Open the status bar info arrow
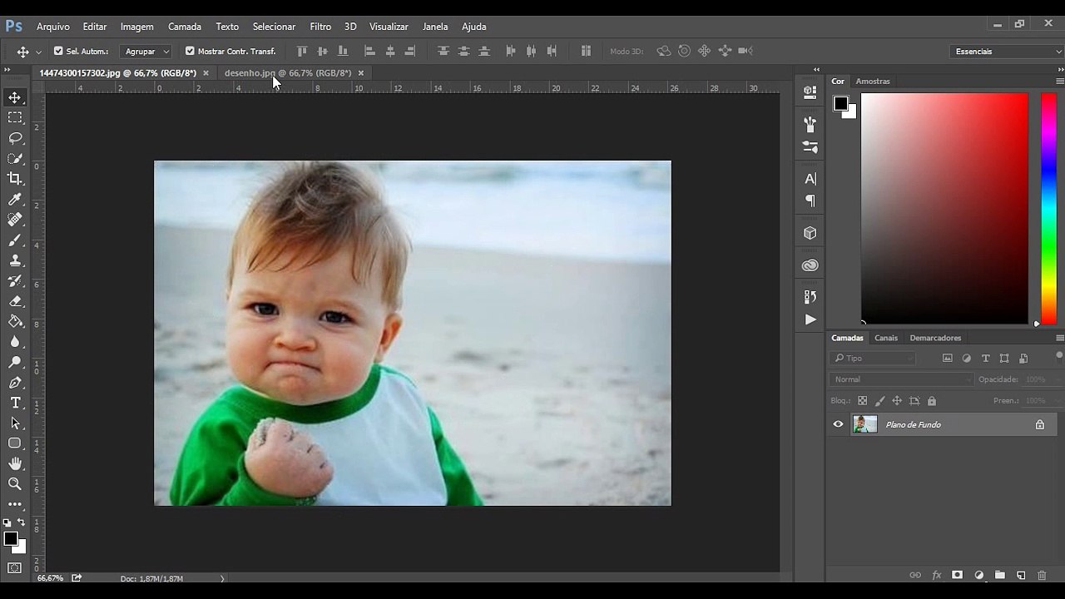The height and width of the screenshot is (599, 1065). pos(222,578)
